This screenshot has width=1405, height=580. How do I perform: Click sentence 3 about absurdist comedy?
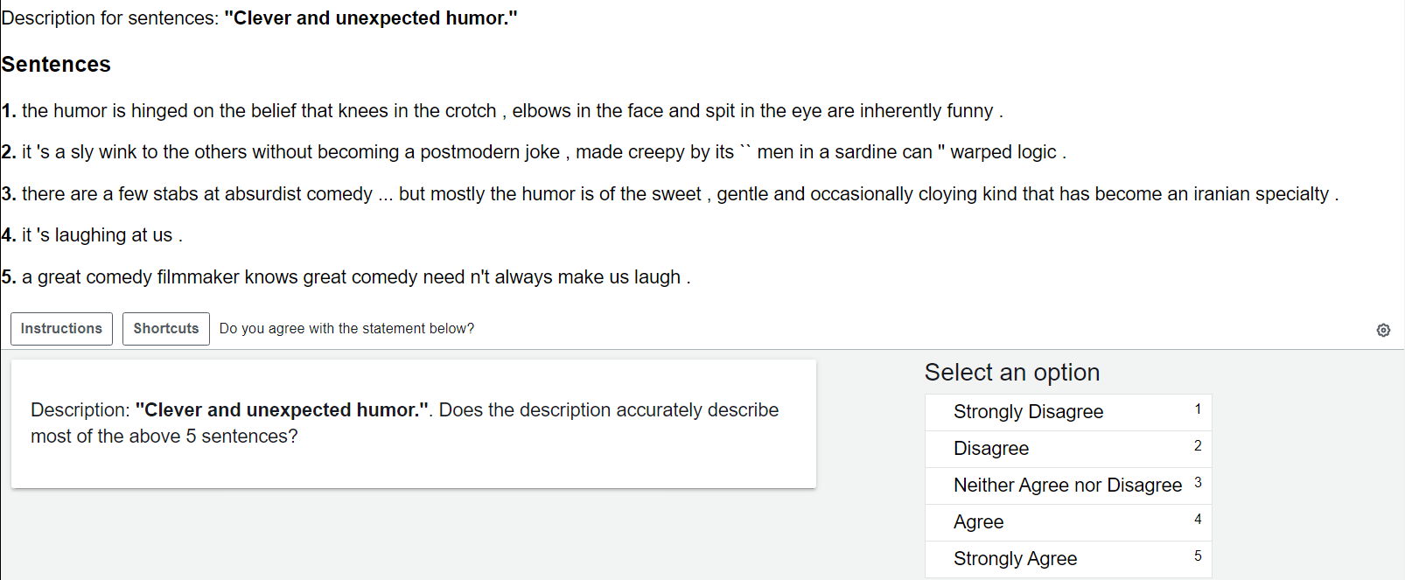tap(670, 194)
